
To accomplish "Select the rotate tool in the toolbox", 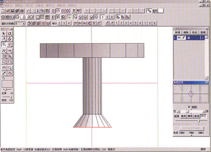I will 10,34.
